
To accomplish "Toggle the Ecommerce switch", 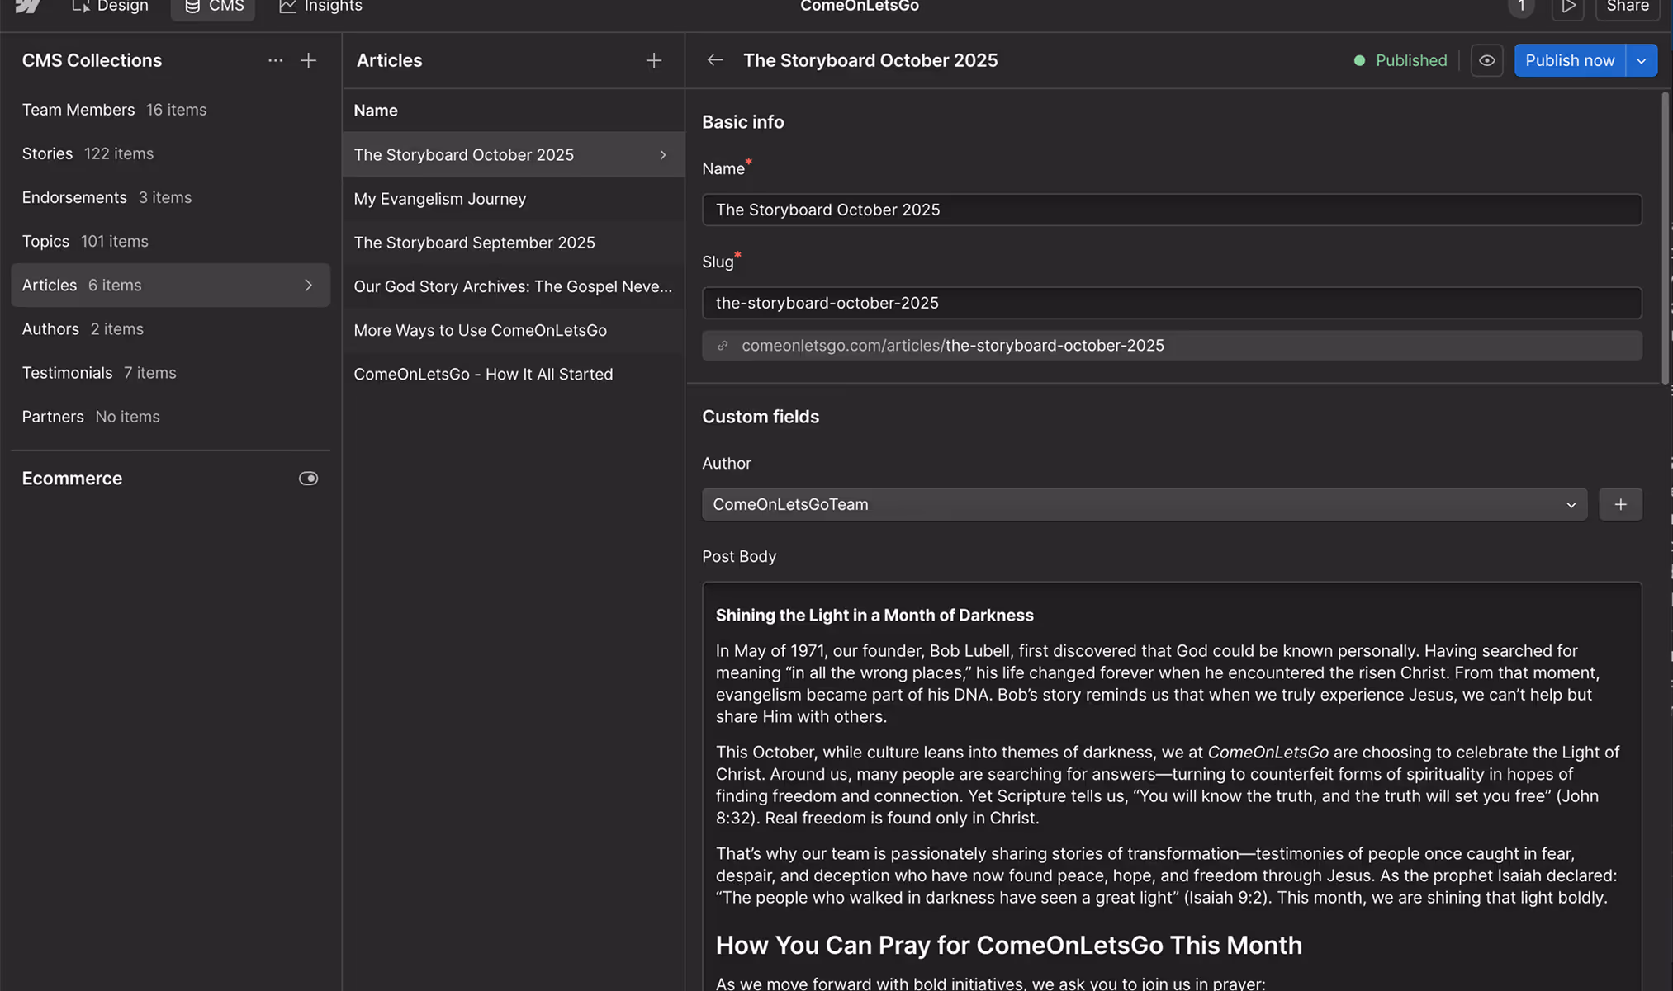I will coord(308,479).
